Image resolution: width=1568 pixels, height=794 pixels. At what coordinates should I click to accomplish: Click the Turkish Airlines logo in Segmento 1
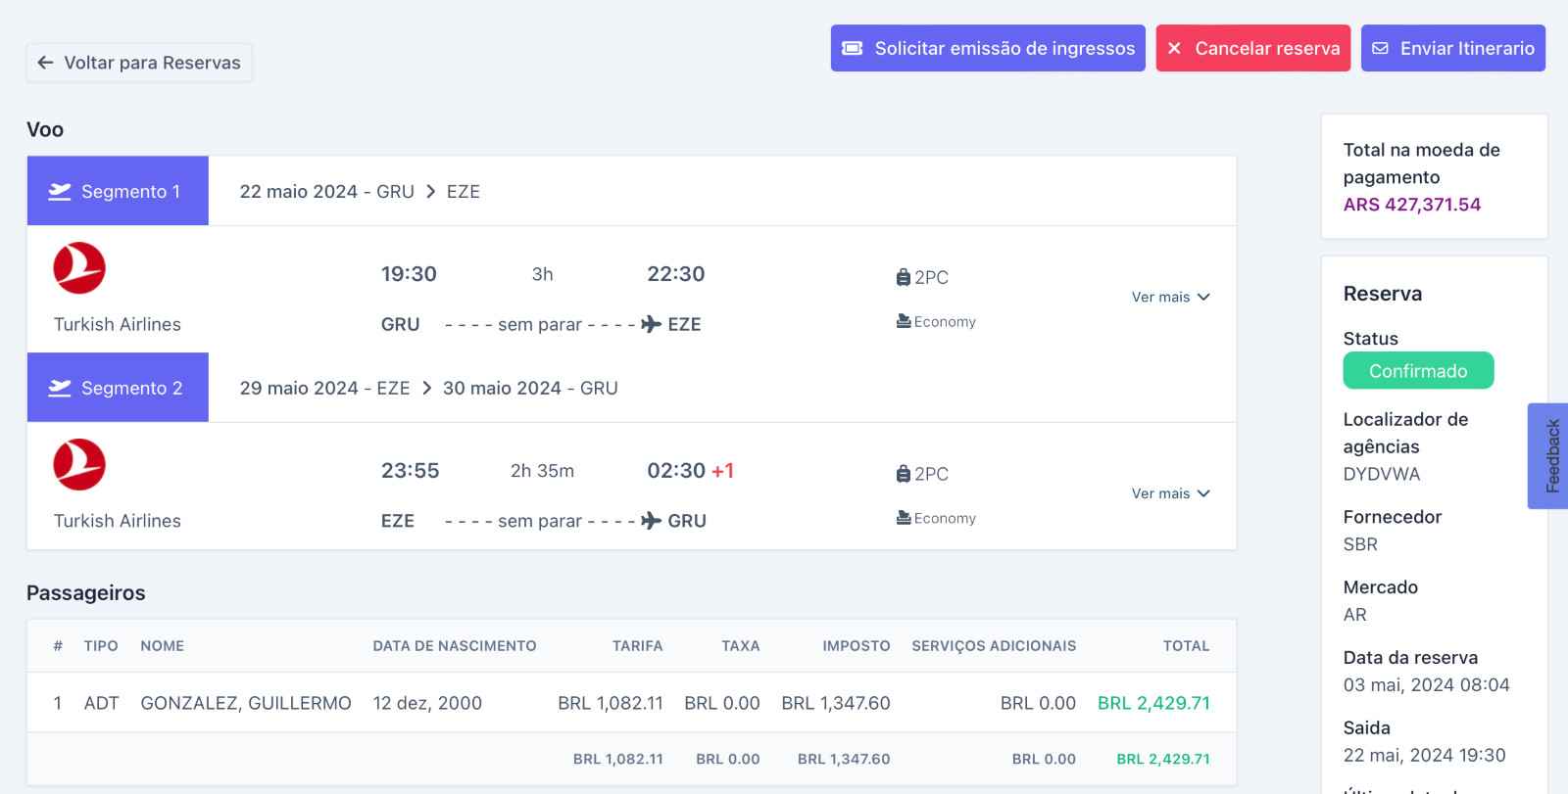coord(79,268)
